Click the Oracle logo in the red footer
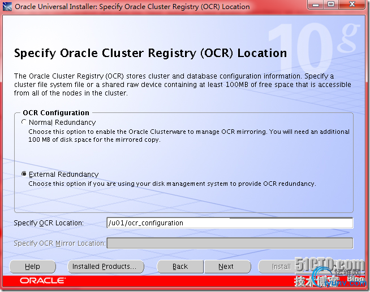This screenshot has height=292, width=370. [42, 281]
